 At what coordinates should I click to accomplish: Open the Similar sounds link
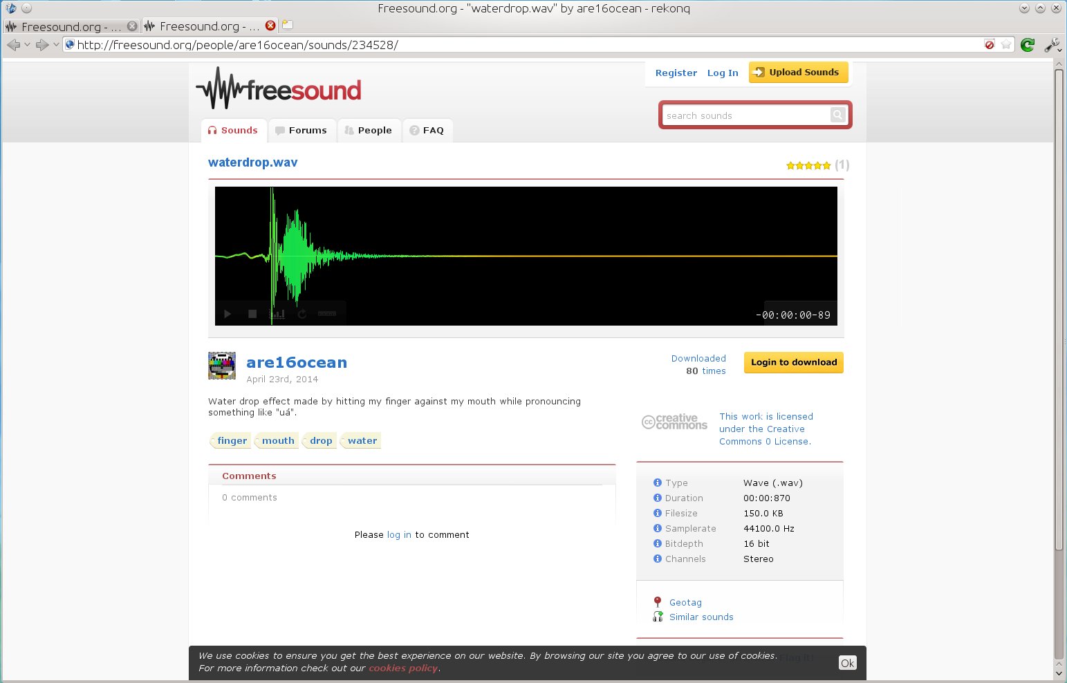tap(701, 617)
